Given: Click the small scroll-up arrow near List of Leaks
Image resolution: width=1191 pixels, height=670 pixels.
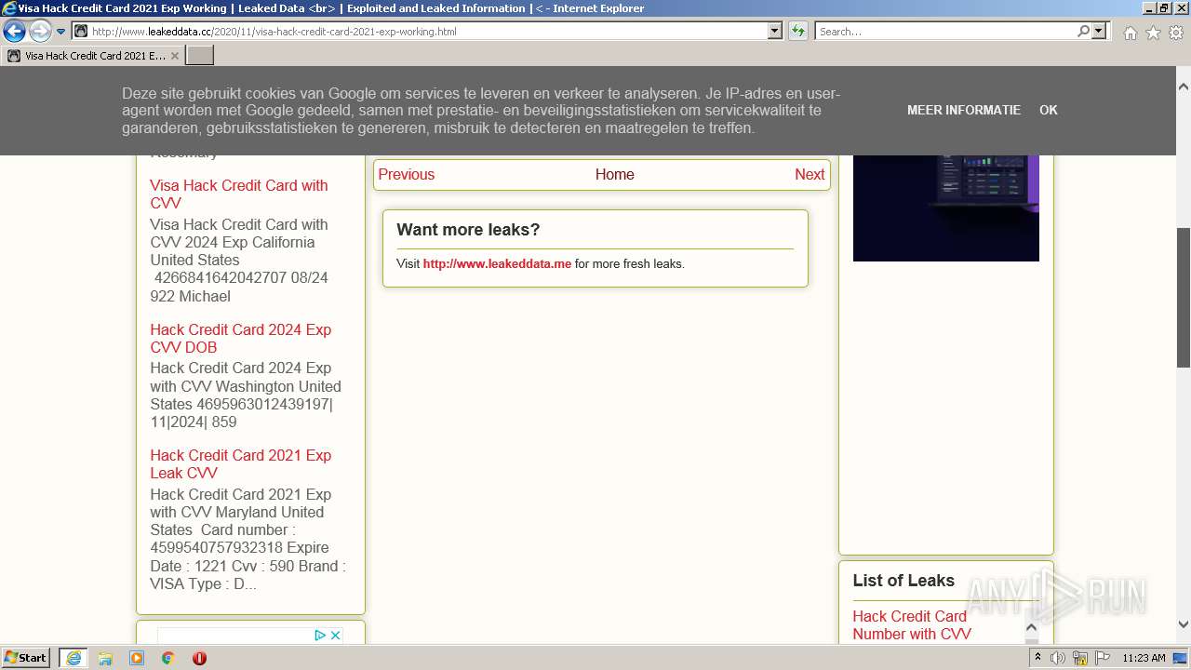Looking at the screenshot, I should tap(1031, 627).
